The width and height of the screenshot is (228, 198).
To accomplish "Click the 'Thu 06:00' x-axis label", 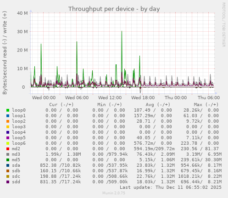I will pyautogui.click(x=209, y=98).
